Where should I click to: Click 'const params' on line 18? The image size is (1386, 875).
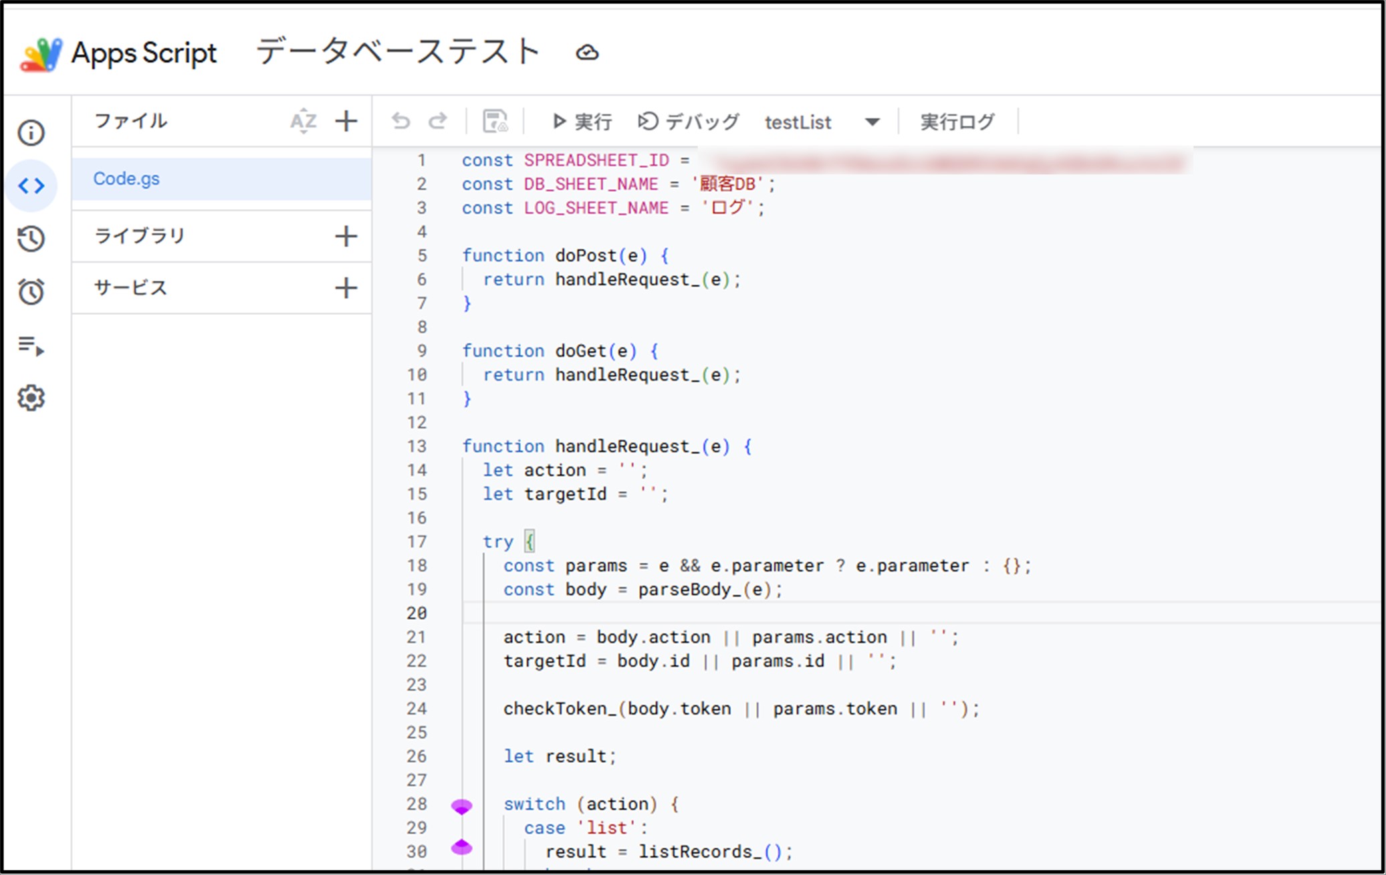point(565,566)
